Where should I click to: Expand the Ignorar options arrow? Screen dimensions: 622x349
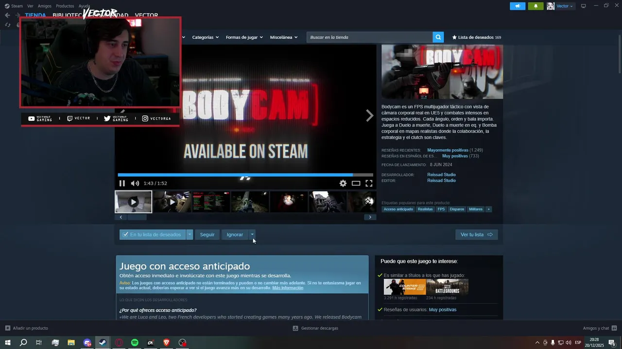(x=252, y=235)
